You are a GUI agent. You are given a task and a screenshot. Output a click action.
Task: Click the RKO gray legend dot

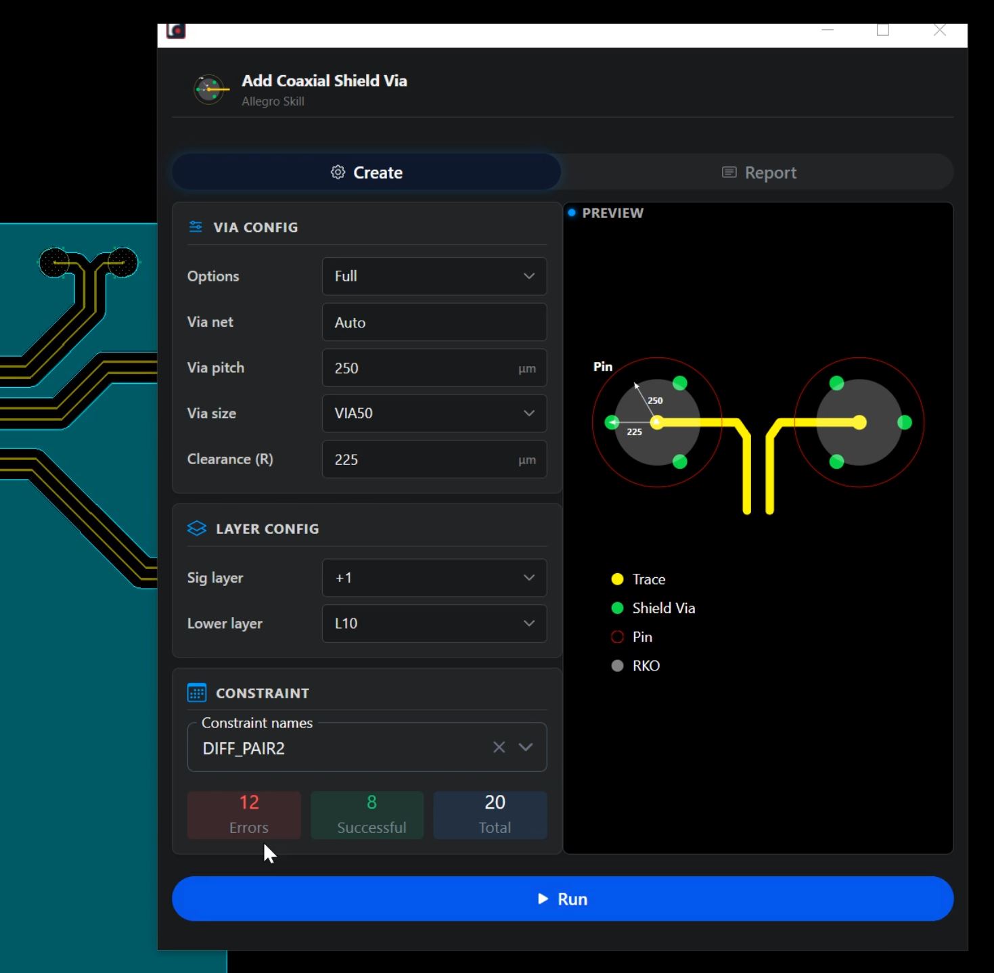point(617,666)
